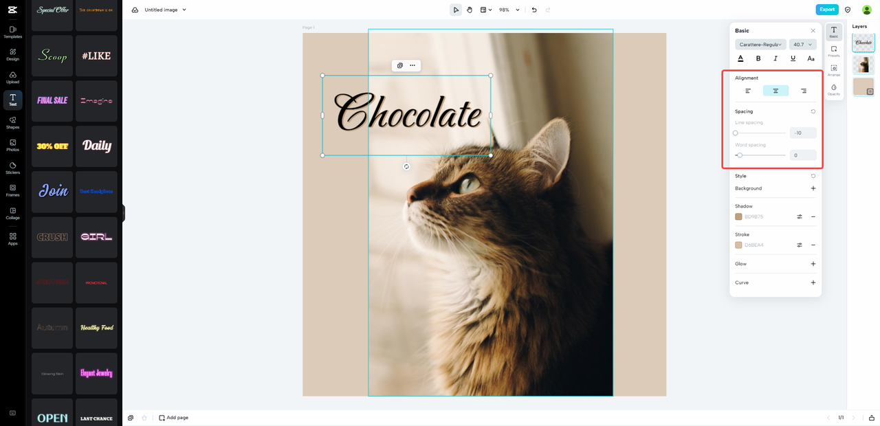This screenshot has width=880, height=426.
Task: Toggle Italic text formatting
Action: tap(775, 58)
